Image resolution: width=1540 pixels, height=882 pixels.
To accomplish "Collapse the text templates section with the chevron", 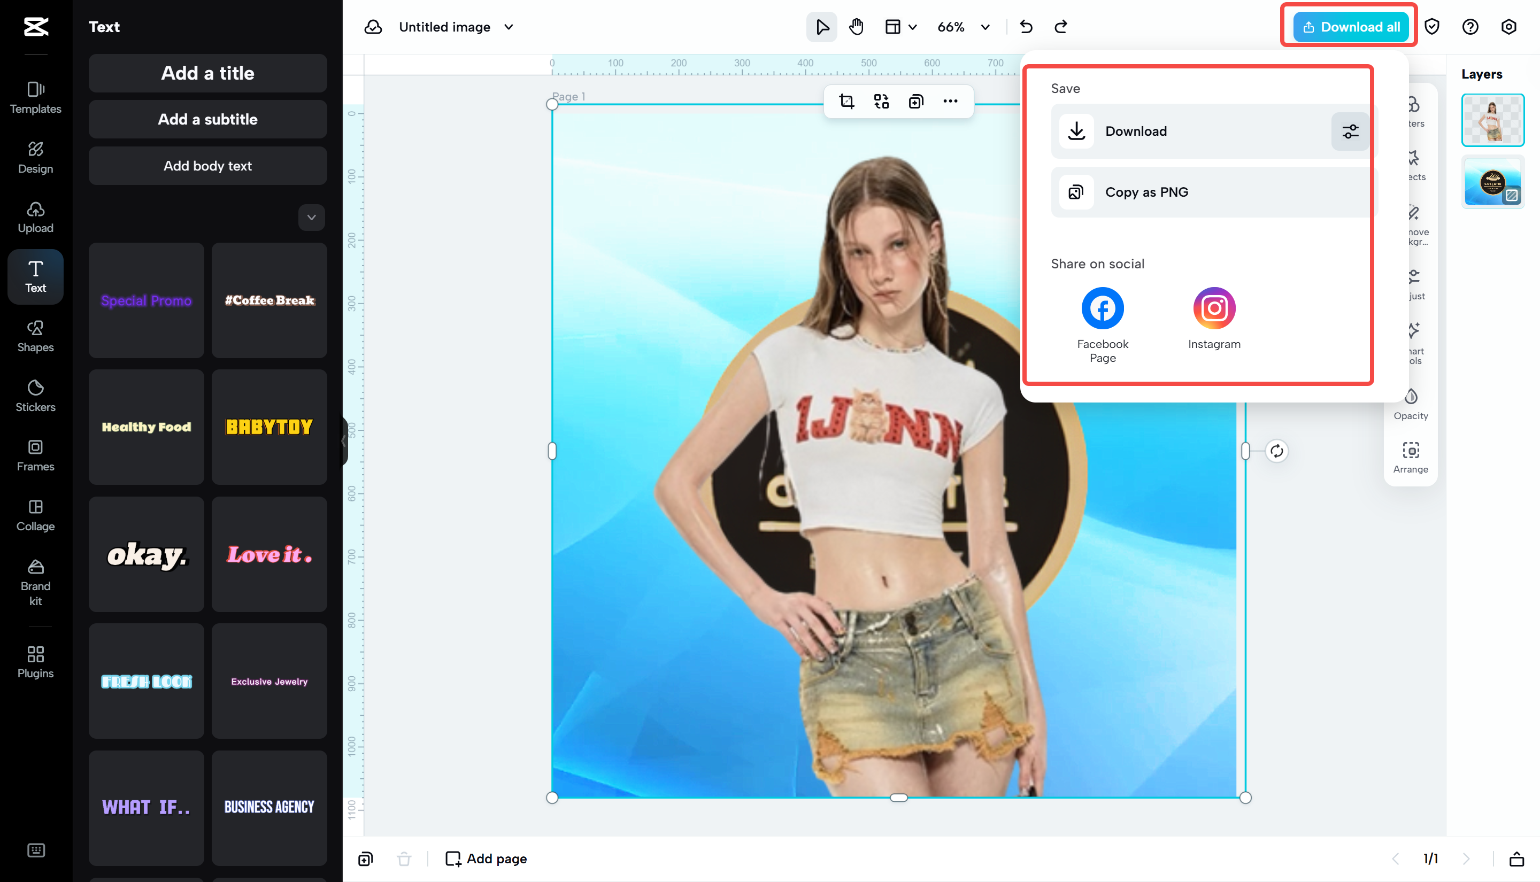I will coord(311,217).
